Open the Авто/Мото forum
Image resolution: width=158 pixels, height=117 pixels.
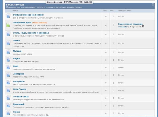click(19, 81)
